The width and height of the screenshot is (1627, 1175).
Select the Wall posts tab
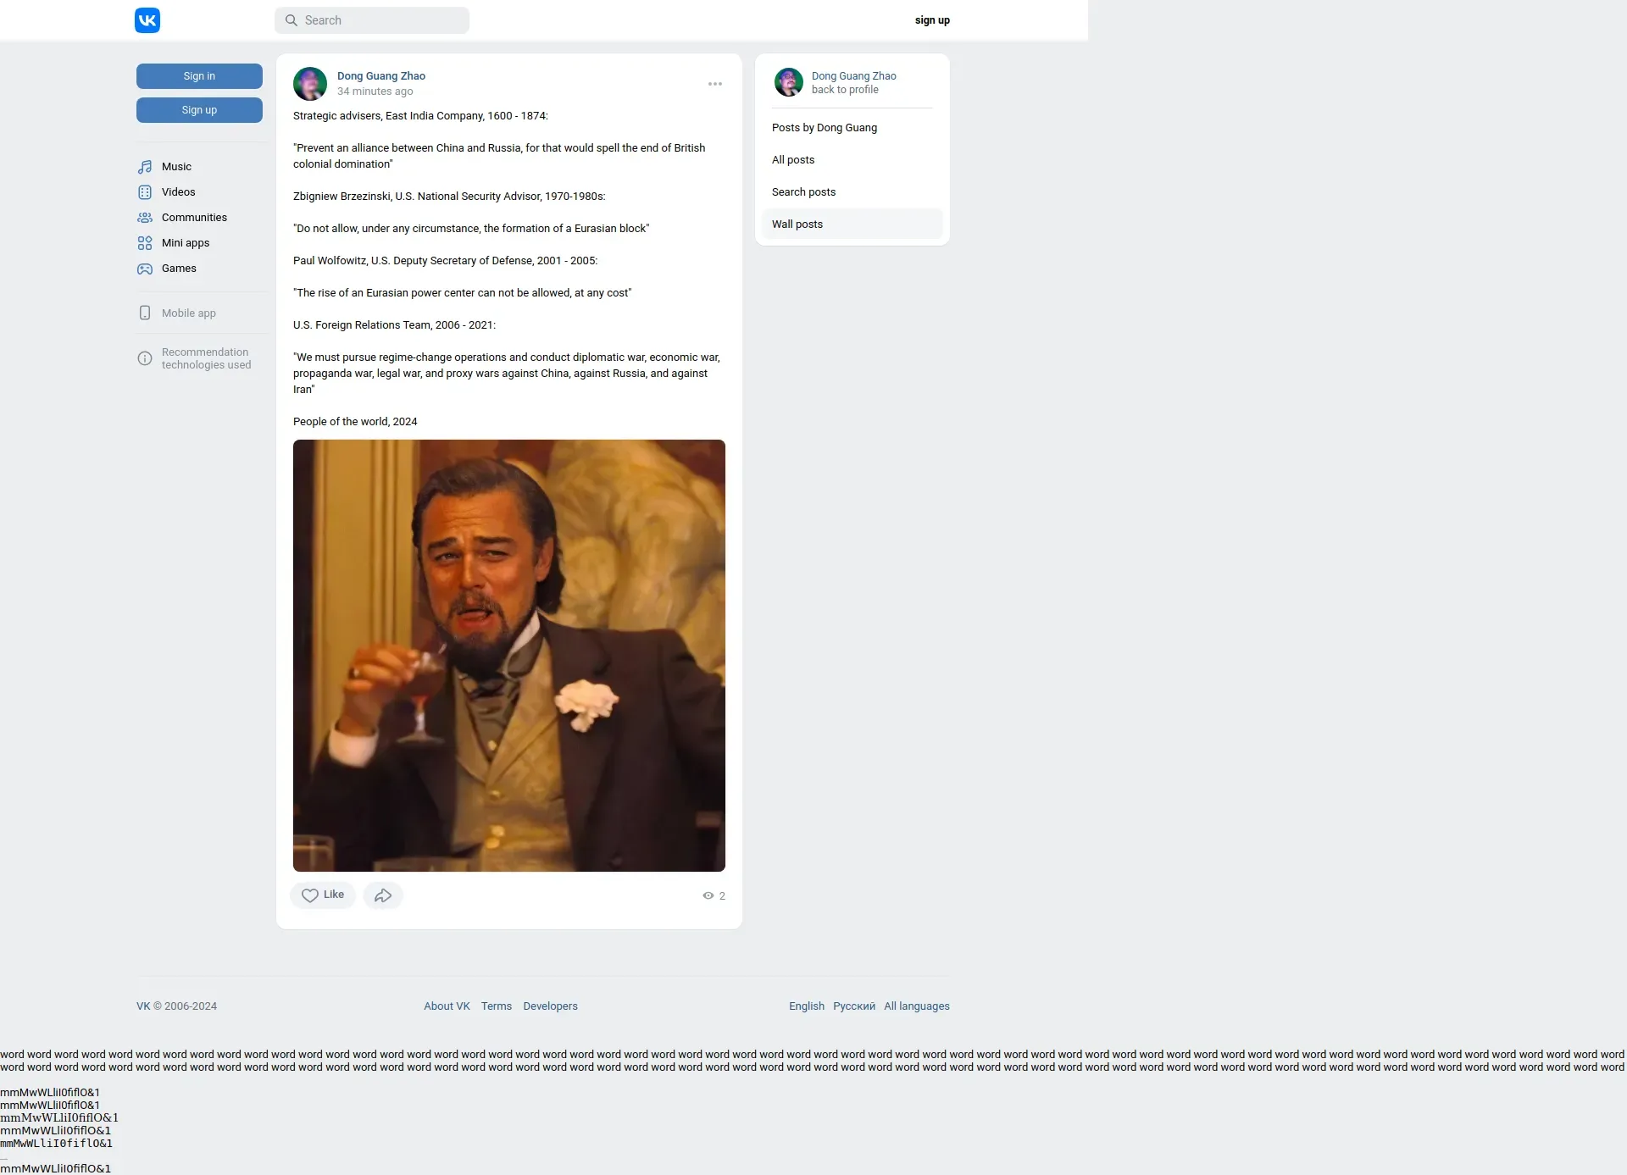coord(797,224)
